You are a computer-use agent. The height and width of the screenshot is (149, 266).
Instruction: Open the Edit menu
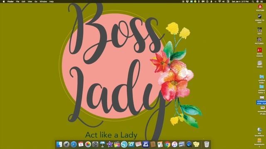point(23,2)
